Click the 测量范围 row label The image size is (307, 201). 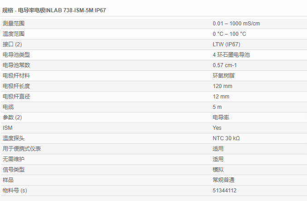[x=14, y=23]
